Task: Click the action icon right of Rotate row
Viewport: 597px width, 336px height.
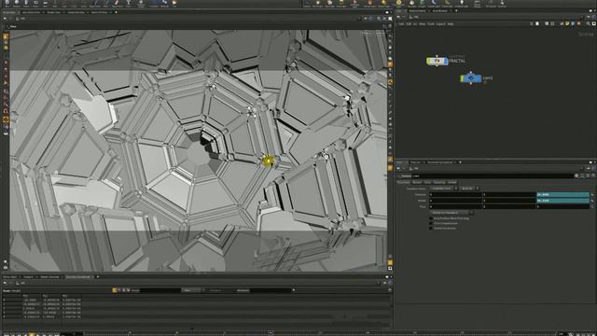Action: 592,201
